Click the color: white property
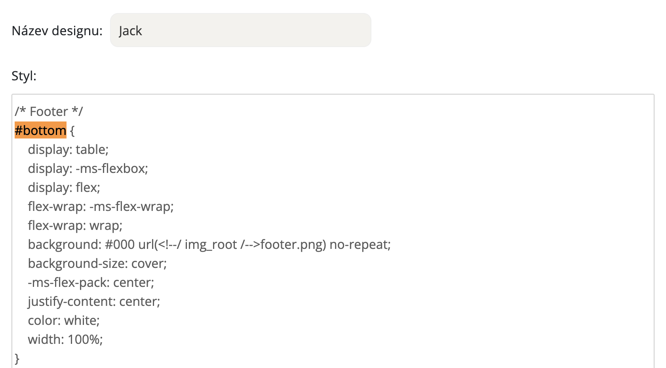 pos(63,320)
